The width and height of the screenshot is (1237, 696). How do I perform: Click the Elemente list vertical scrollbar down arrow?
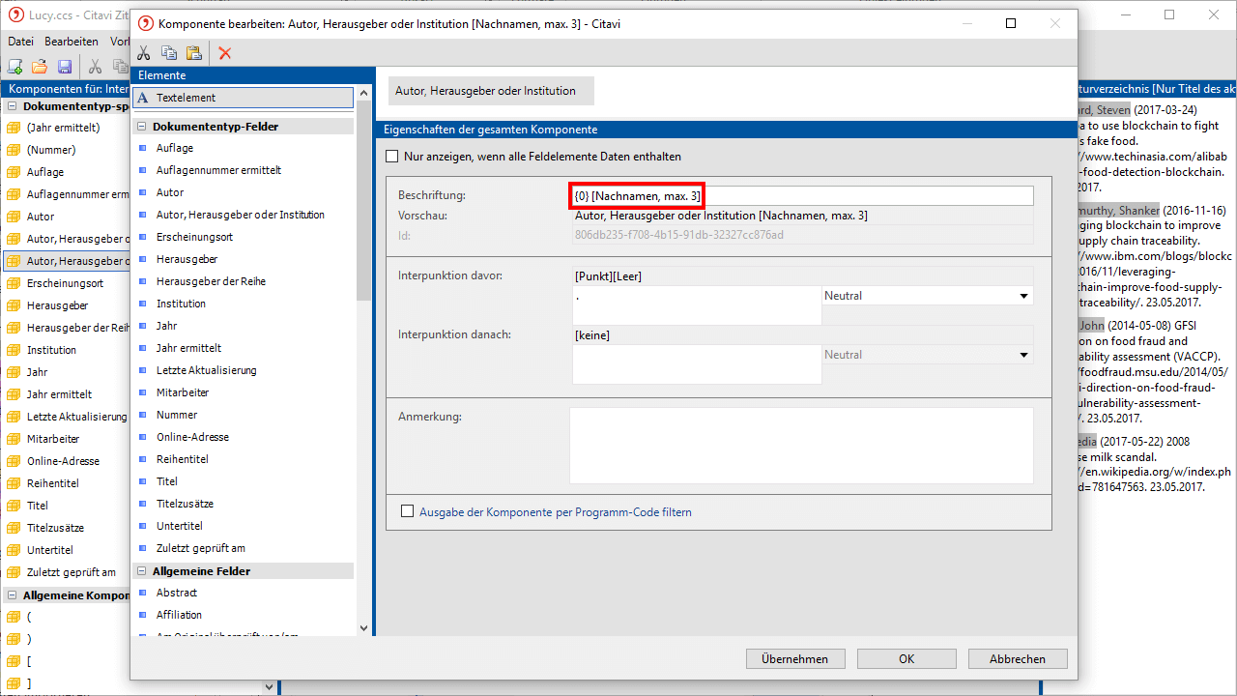tap(364, 628)
